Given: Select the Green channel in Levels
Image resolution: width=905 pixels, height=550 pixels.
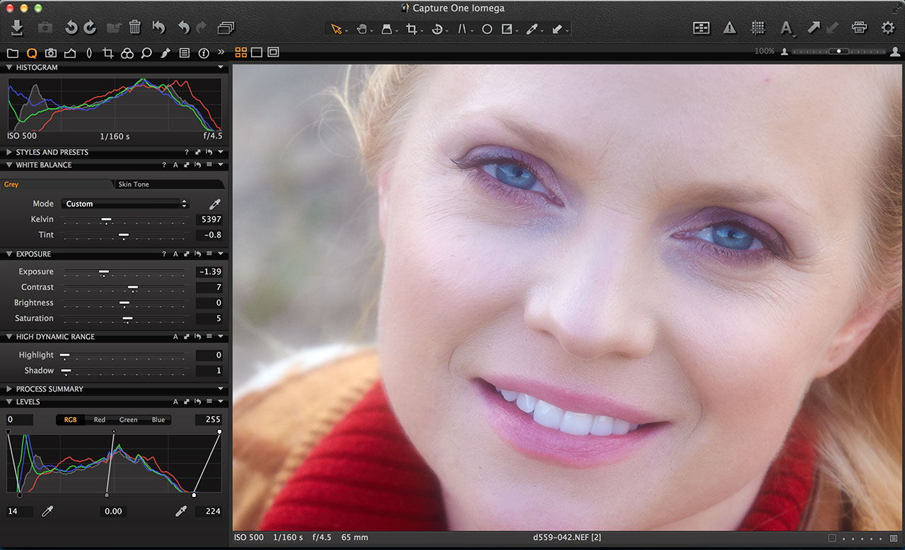Looking at the screenshot, I should pos(128,419).
